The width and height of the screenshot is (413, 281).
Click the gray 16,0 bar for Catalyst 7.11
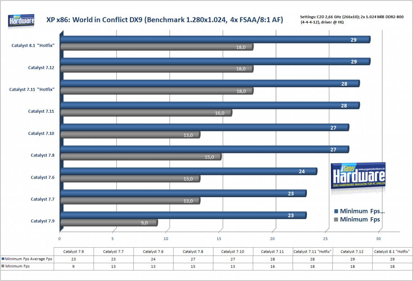(x=146, y=113)
